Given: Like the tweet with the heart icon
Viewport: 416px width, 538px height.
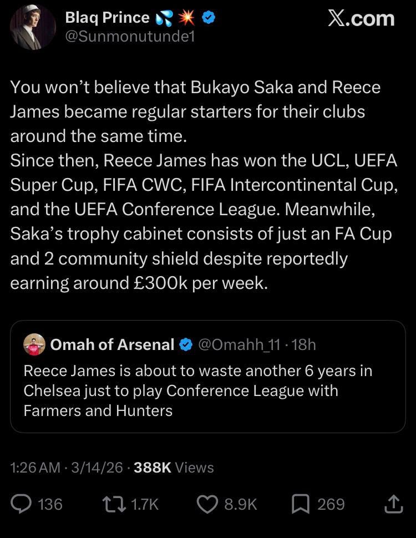Looking at the screenshot, I should point(207,504).
